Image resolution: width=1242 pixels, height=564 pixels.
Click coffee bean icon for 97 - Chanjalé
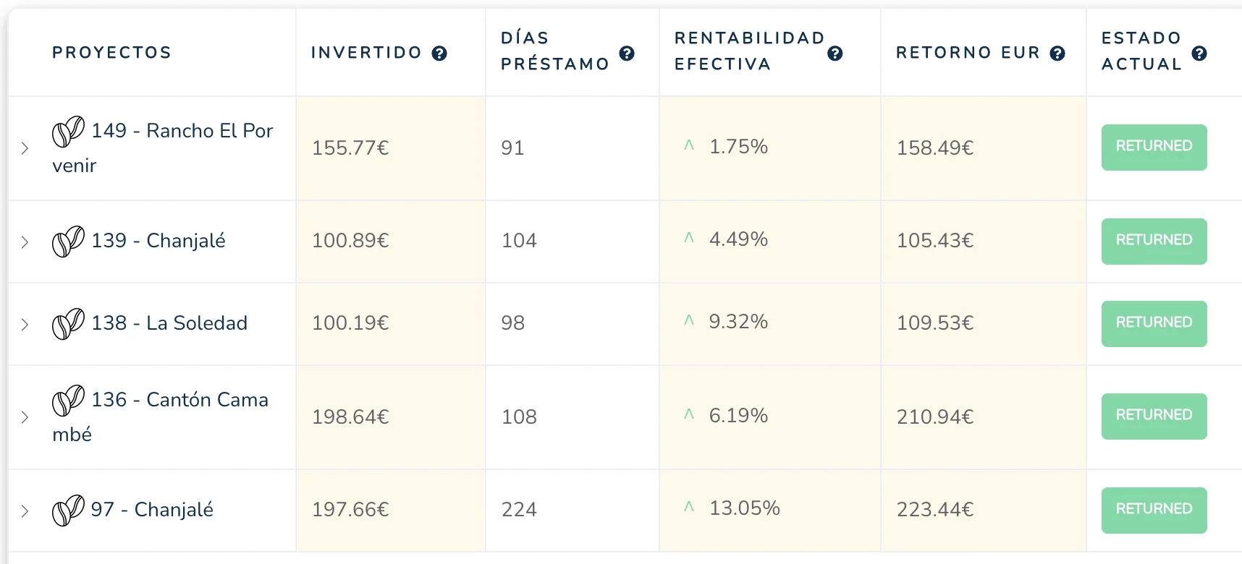pos(68,510)
